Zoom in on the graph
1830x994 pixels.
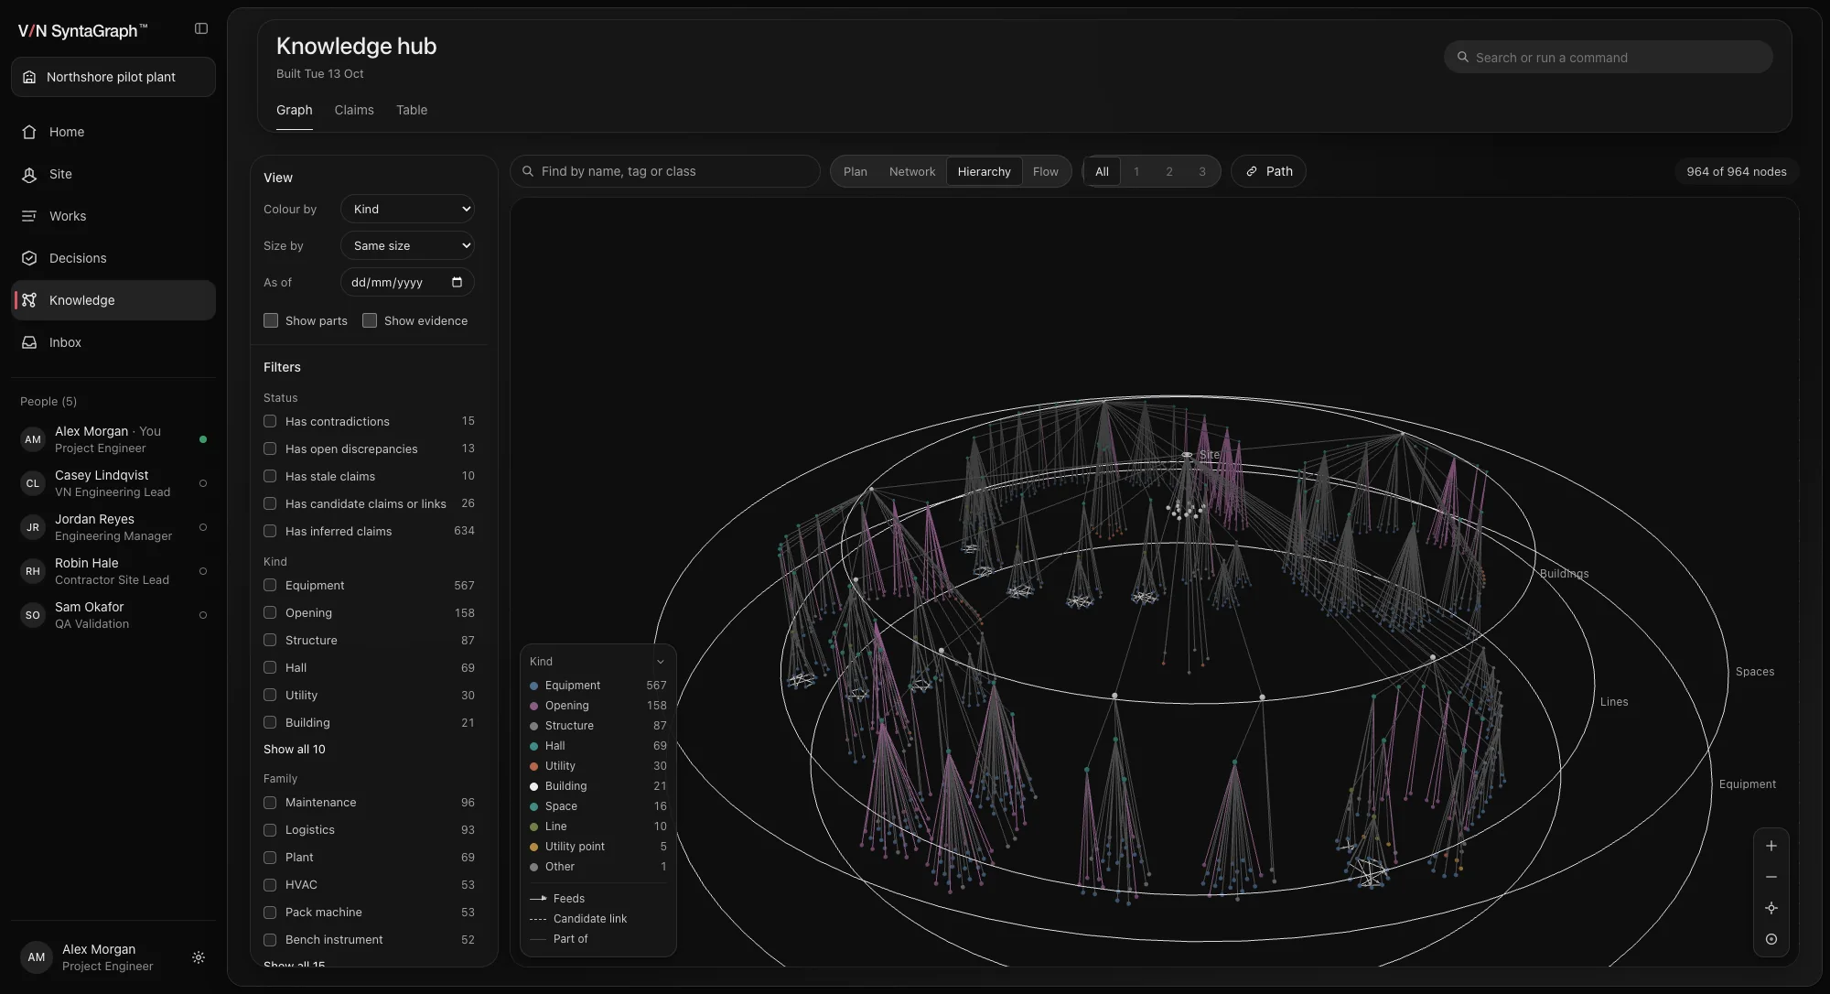pyautogui.click(x=1771, y=846)
